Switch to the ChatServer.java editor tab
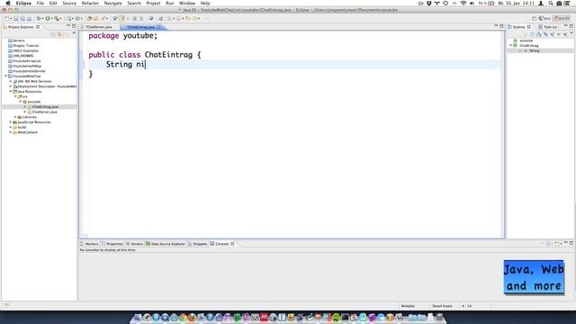Image resolution: width=576 pixels, height=324 pixels. point(98,27)
